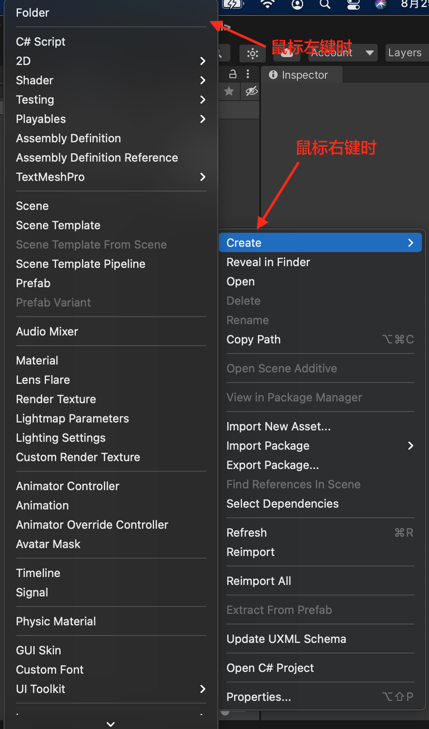Click the Wi-Fi icon in menu bar
Image resolution: width=429 pixels, height=729 pixels.
pos(267,4)
